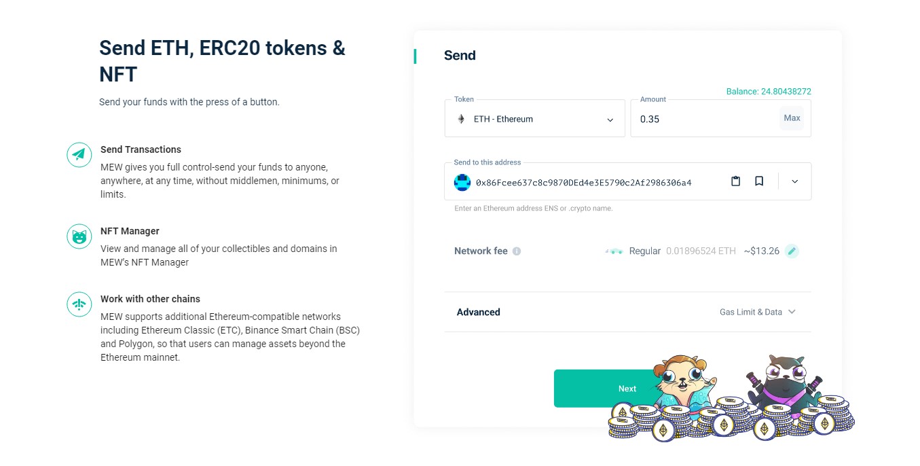Click the Ethereum diamond icon in token selector

pyautogui.click(x=461, y=119)
